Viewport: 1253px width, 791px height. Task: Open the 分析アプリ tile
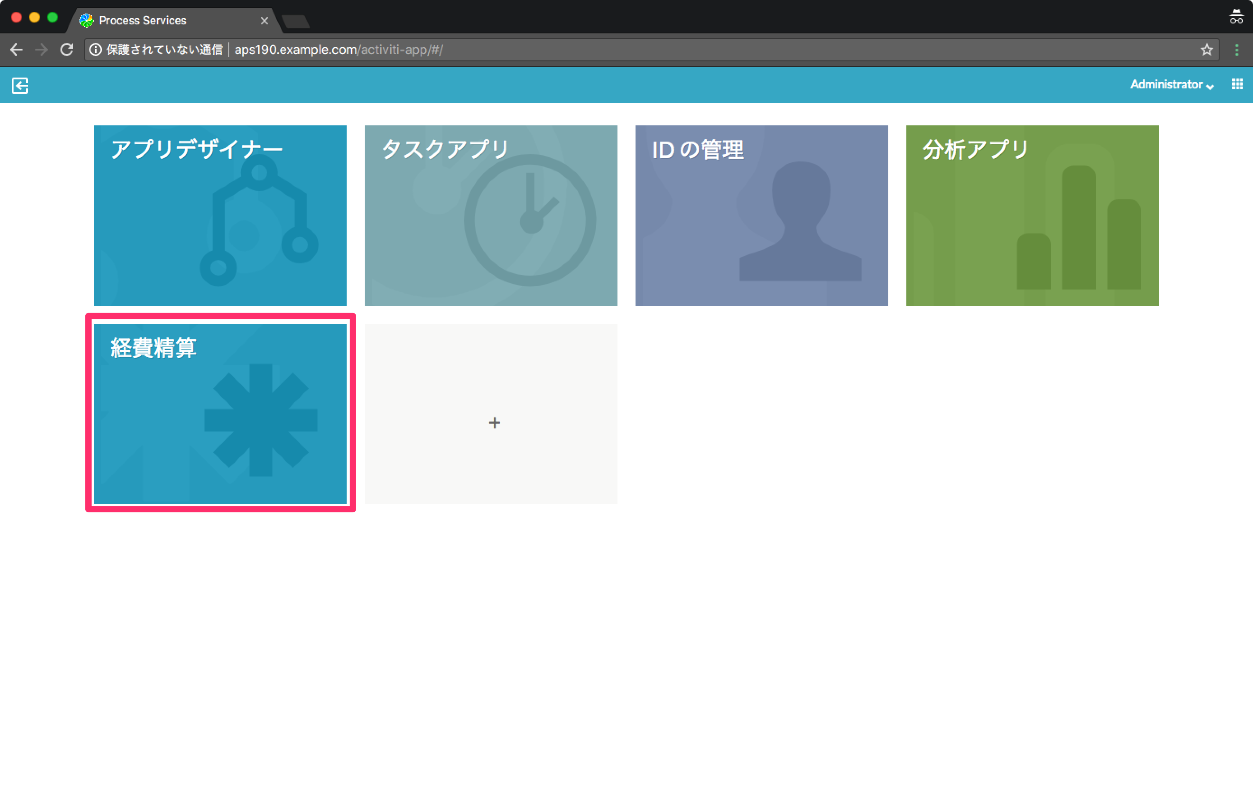pyautogui.click(x=1032, y=215)
